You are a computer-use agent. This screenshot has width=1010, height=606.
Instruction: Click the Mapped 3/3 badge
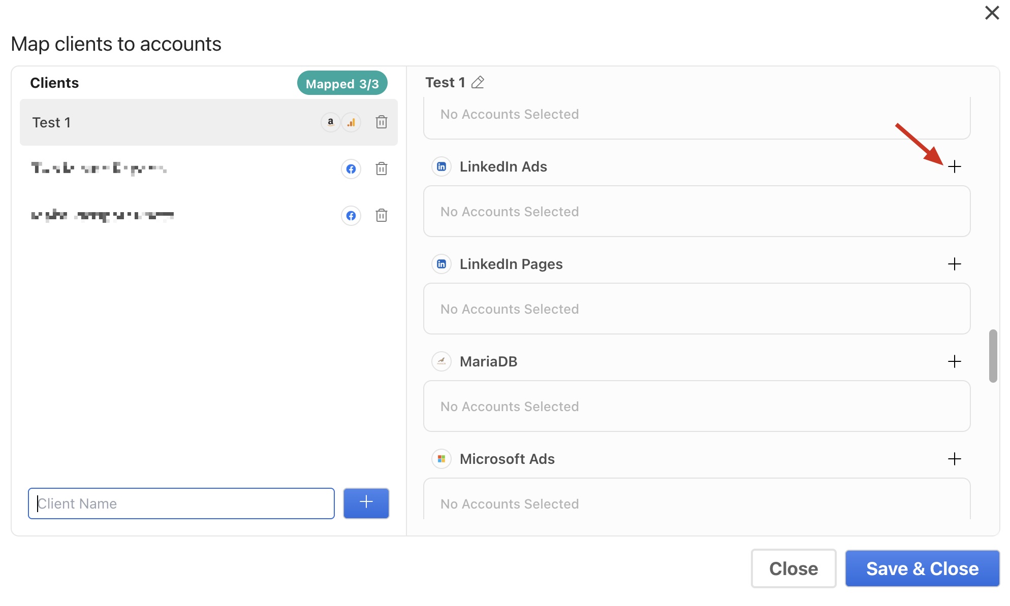click(x=342, y=83)
